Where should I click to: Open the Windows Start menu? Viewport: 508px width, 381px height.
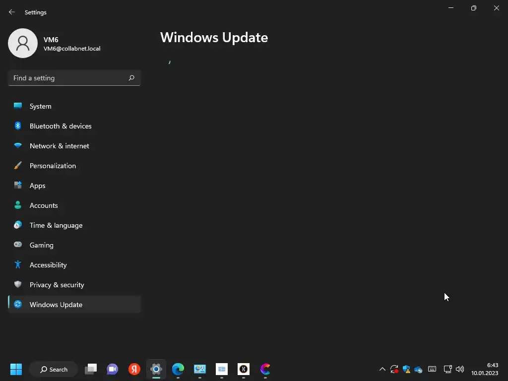pos(16,369)
